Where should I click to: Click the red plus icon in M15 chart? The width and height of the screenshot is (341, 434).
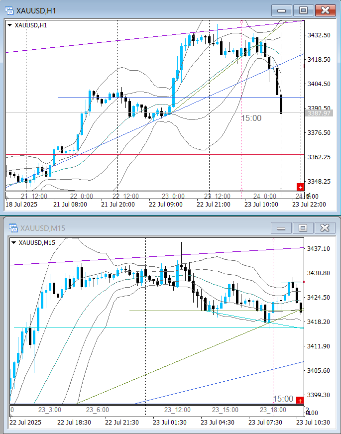(x=300, y=401)
